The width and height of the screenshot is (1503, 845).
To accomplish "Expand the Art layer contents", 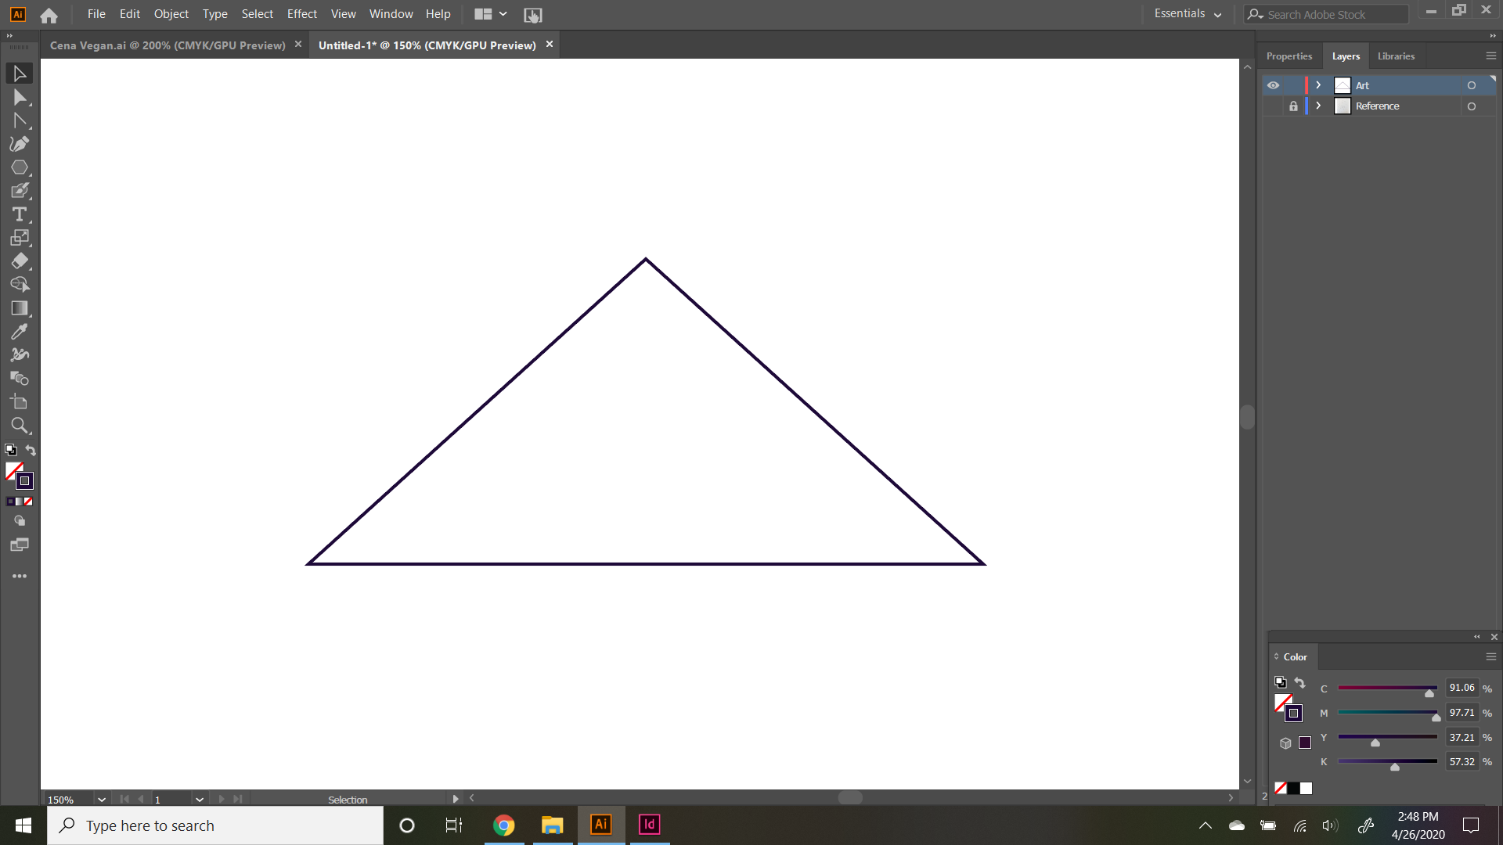I will 1318,84.
